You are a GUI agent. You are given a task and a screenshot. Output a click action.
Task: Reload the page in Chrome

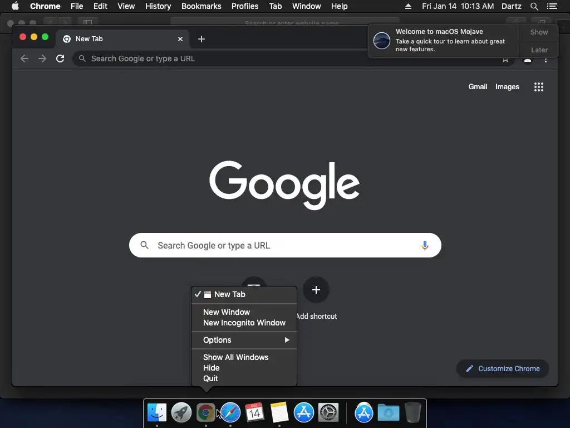[60, 59]
